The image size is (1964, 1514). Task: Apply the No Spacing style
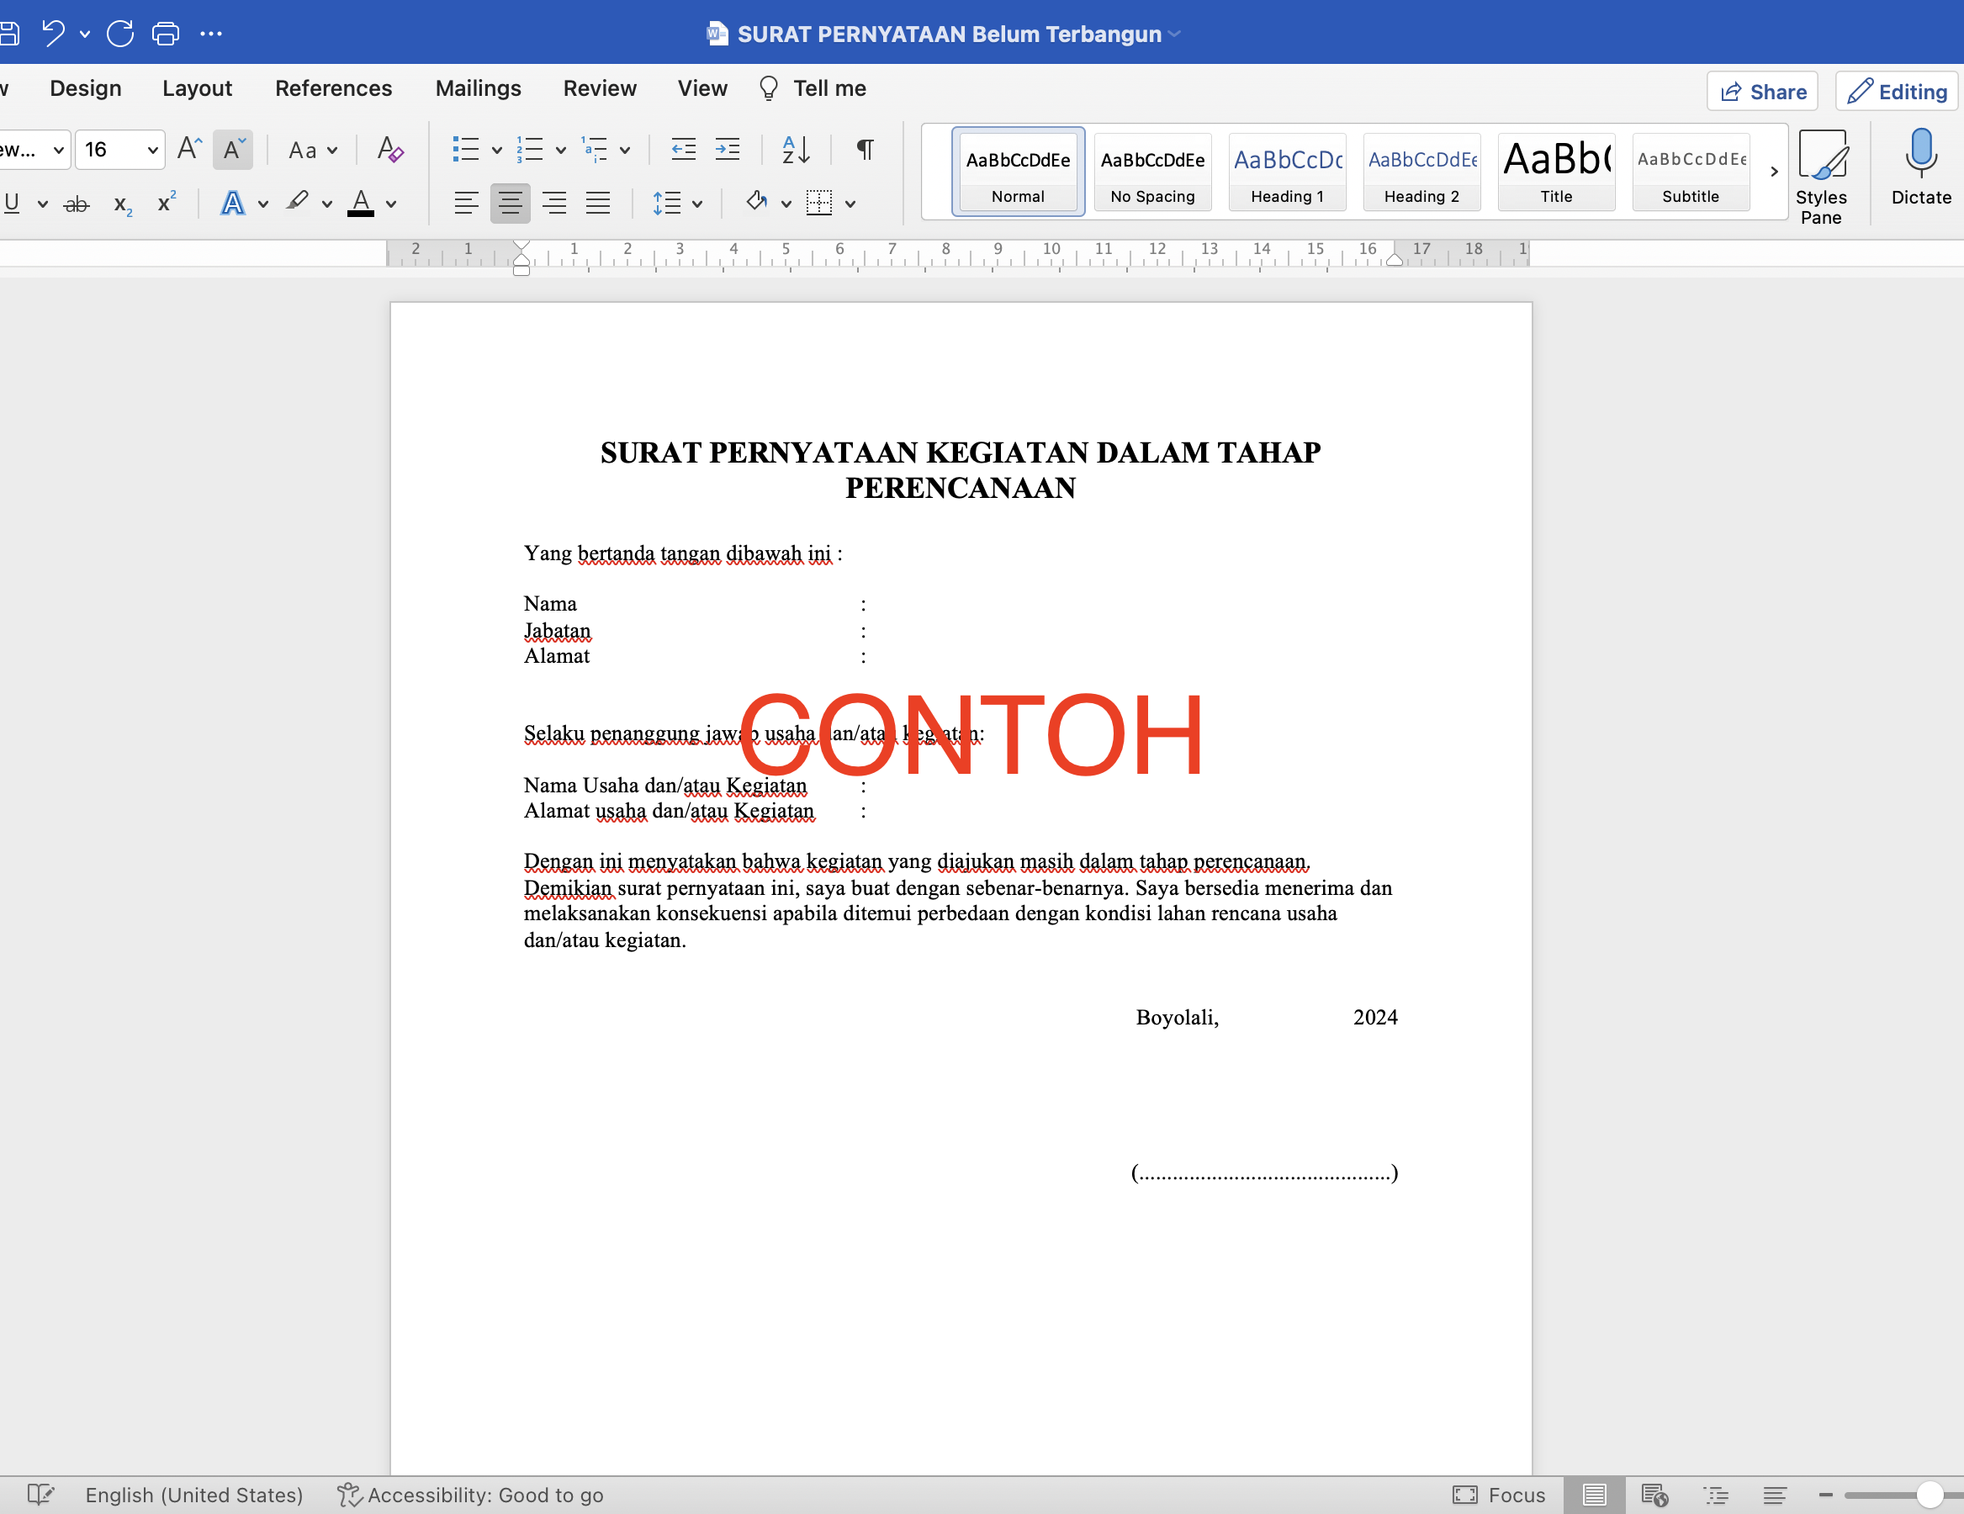1153,172
